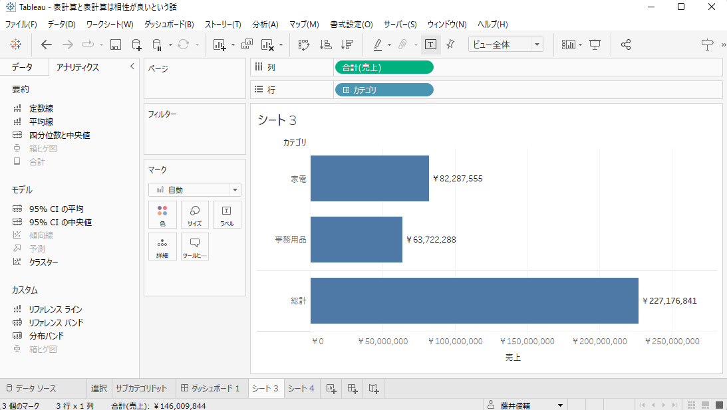Open the ビュー全体 fit dropdown
The image size is (727, 410).
click(506, 45)
